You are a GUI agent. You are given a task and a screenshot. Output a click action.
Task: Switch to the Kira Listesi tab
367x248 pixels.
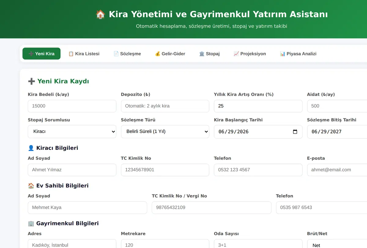(x=84, y=54)
